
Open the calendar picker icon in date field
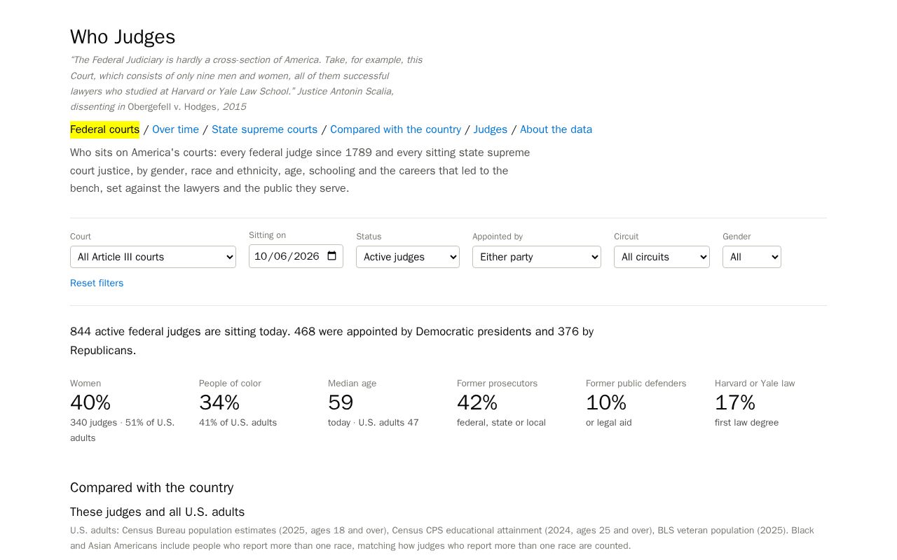332,256
